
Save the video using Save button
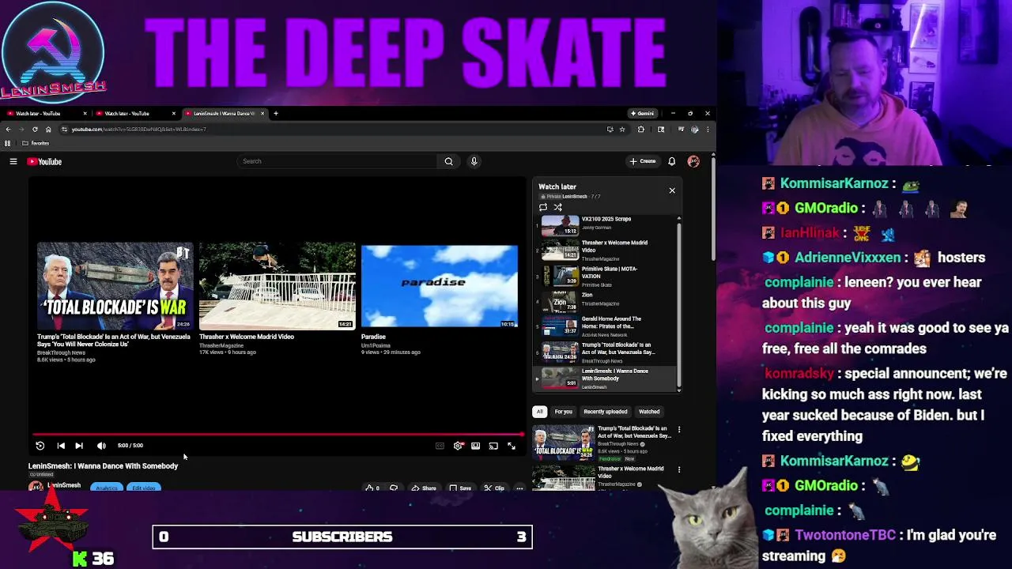[x=460, y=488]
